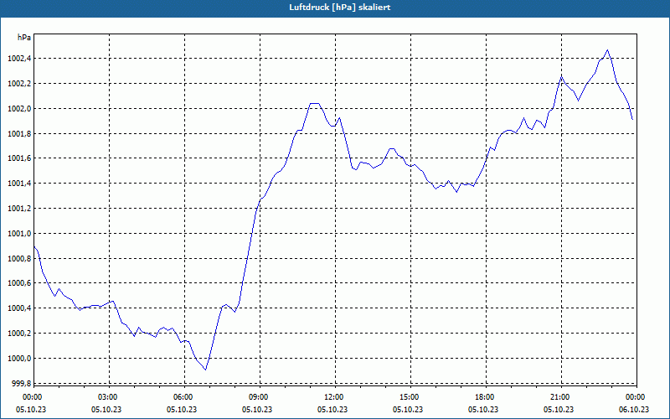The image size is (670, 419).
Task: Click the date '05.10.23' below 15:00
Action: click(408, 410)
